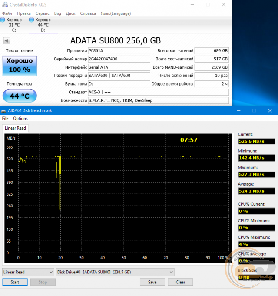Close the AIDA64 Disk Benchmark window

270,111
